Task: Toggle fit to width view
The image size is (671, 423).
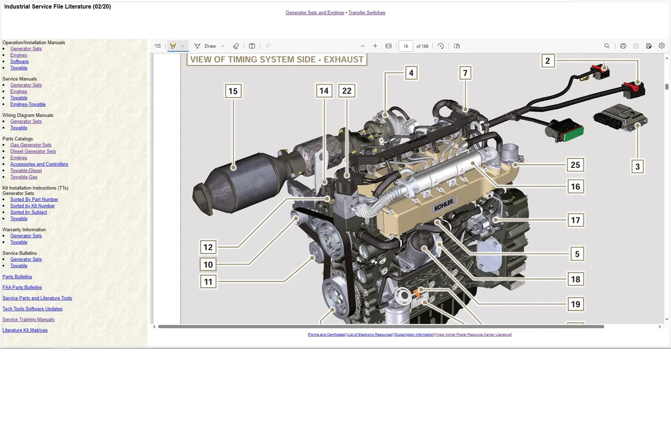Action: pyautogui.click(x=388, y=46)
